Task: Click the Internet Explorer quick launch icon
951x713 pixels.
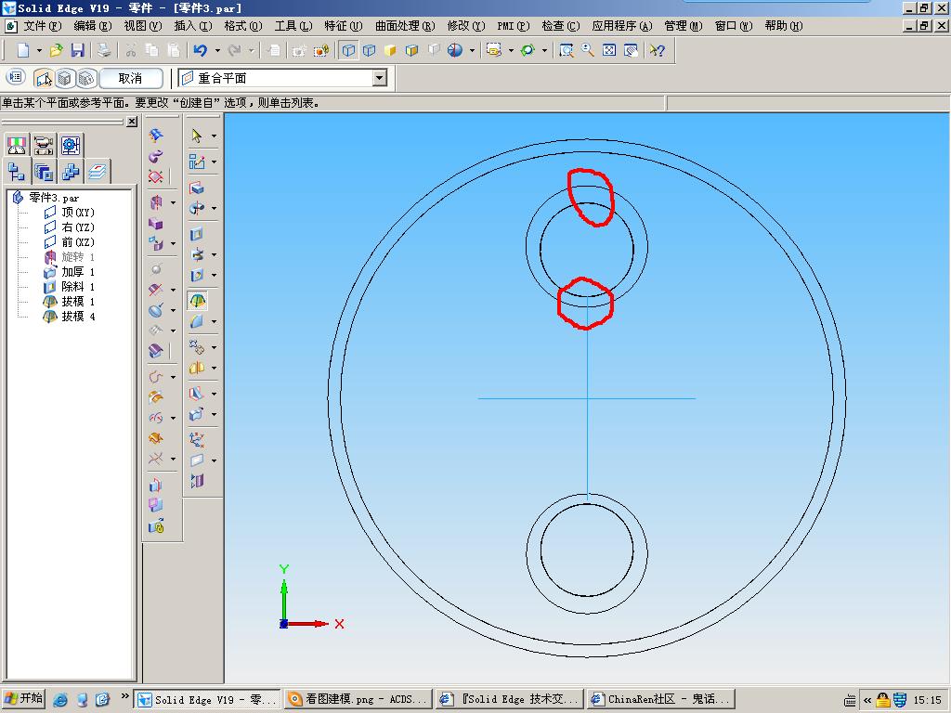Action: 60,700
